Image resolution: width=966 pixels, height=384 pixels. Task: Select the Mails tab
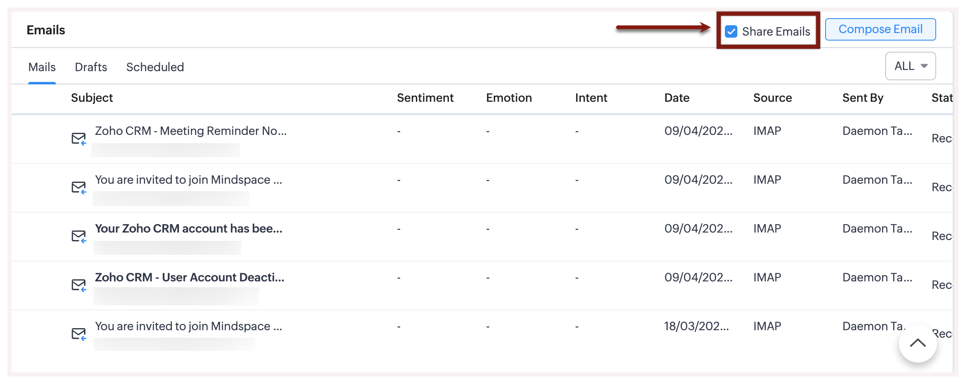point(42,67)
